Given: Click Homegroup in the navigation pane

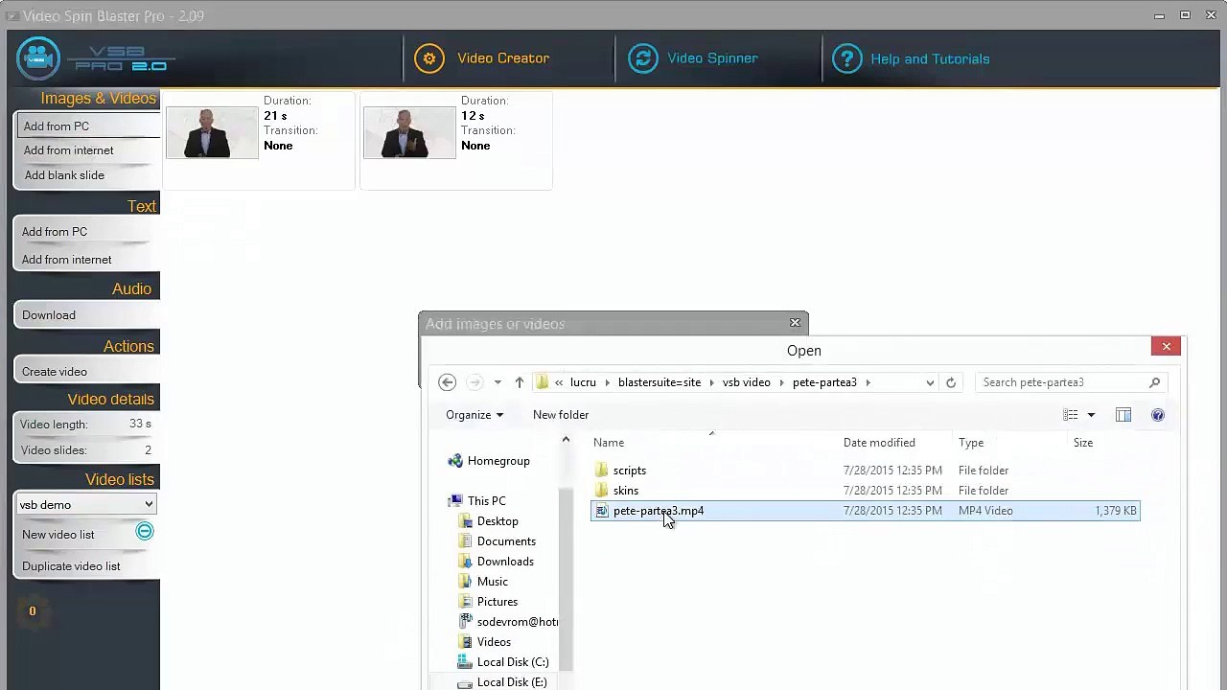Looking at the screenshot, I should 498,461.
